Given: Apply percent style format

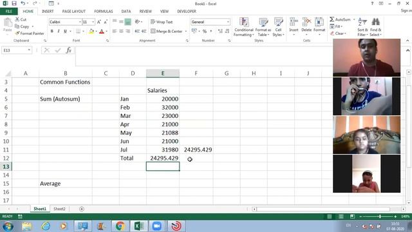Looking at the screenshot, I should (205, 32).
